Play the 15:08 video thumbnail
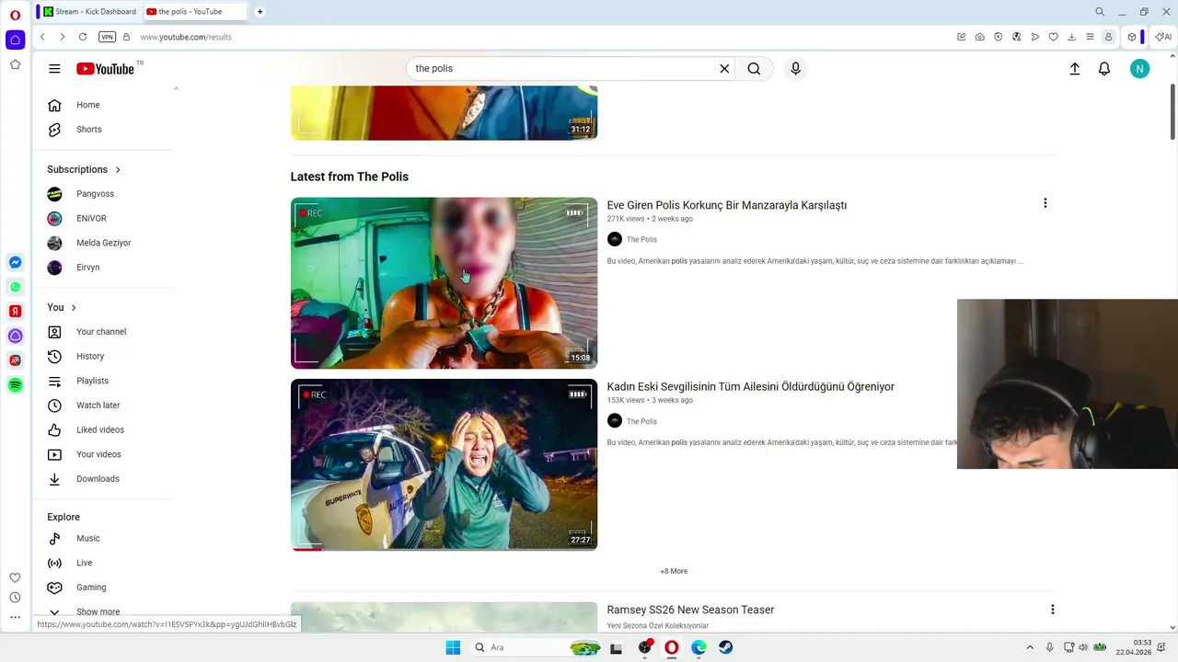The height and width of the screenshot is (662, 1178). tap(444, 283)
